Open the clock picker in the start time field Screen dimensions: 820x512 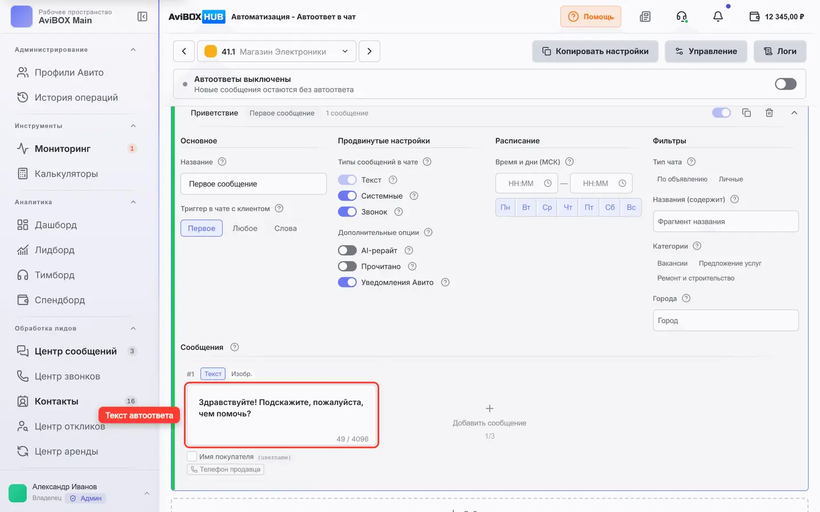pos(548,183)
